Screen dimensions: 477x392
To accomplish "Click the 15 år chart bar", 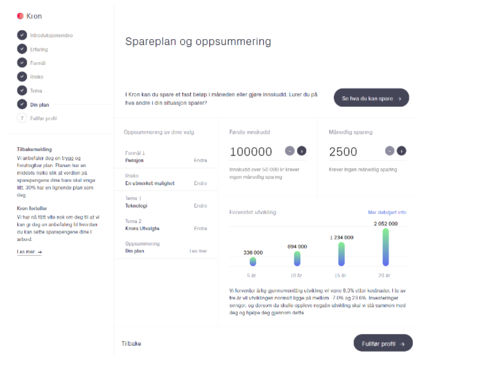I will [342, 254].
